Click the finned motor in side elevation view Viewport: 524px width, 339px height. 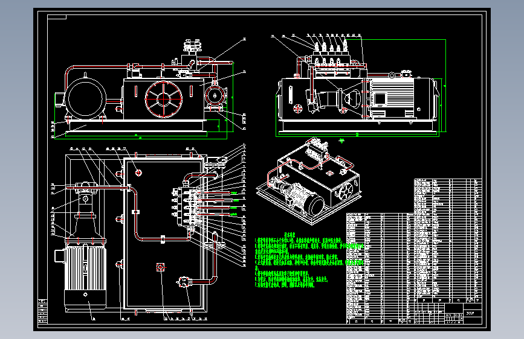coord(391,98)
